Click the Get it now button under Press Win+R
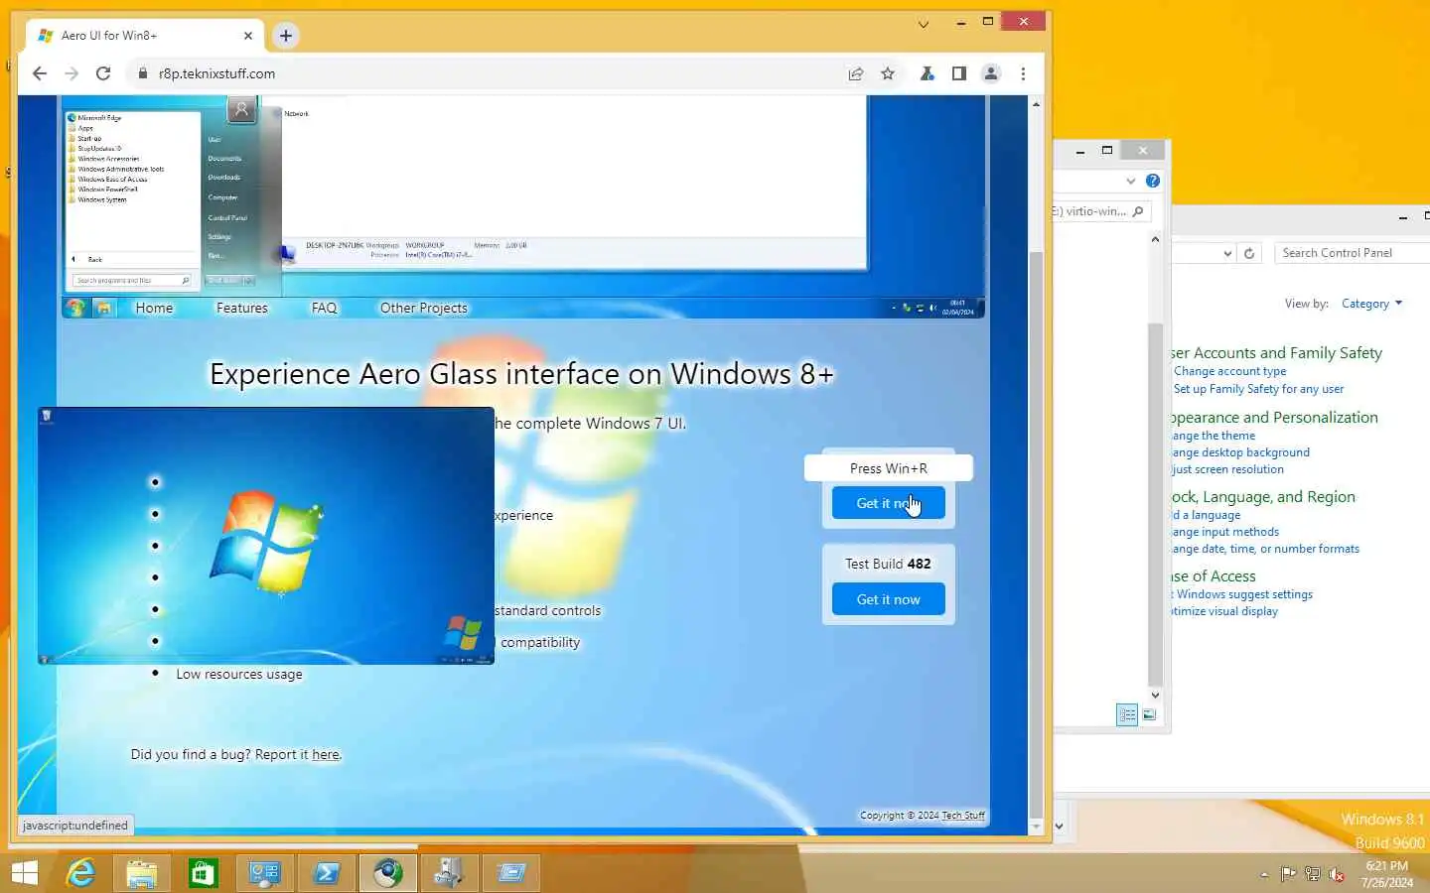Viewport: 1430px width, 893px height. (888, 503)
